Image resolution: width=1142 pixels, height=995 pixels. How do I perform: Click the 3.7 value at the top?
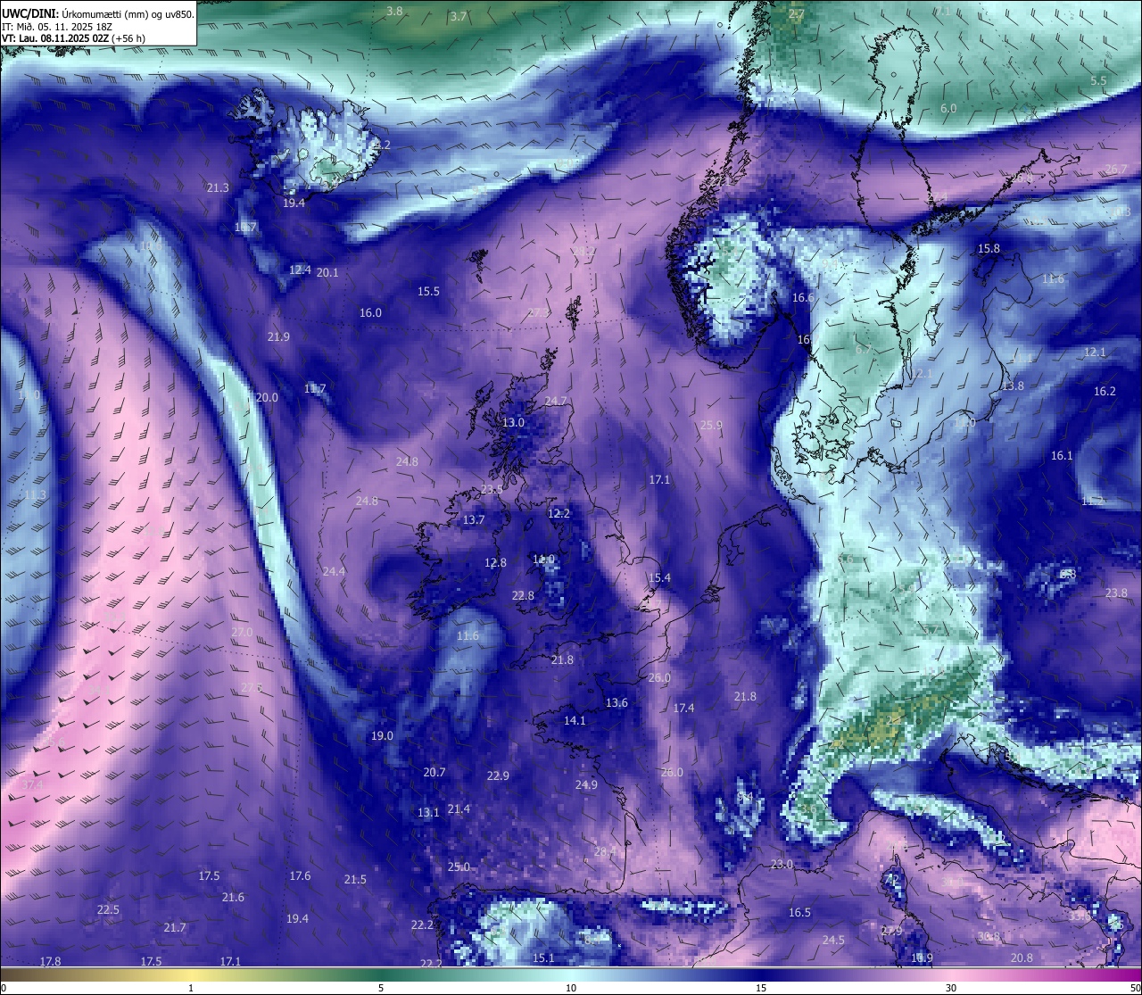(x=459, y=16)
